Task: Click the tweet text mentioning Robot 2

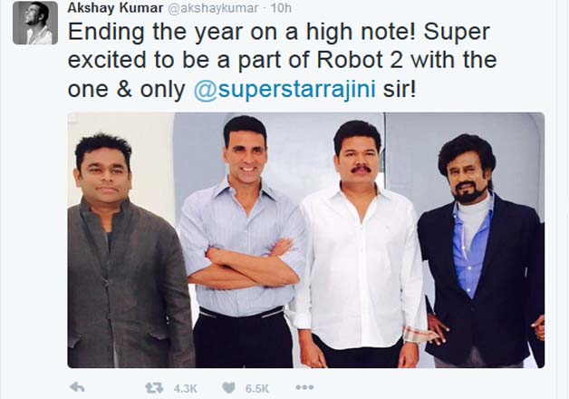Action: point(282,60)
